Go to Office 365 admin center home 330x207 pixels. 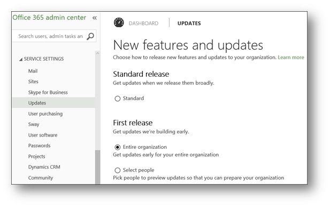[49, 18]
